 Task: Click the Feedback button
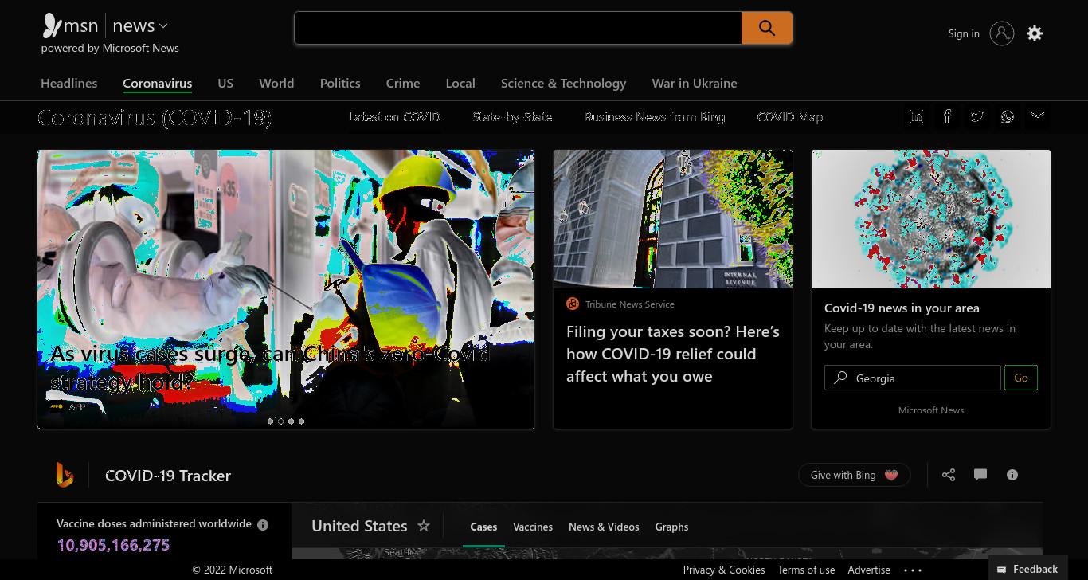click(x=1028, y=569)
